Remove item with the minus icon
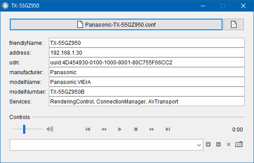This screenshot has height=163, width=254. click(x=218, y=144)
